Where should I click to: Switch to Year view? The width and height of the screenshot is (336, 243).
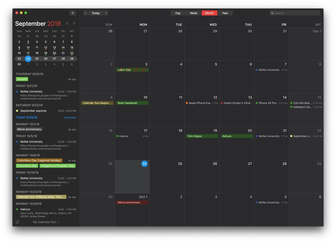[225, 13]
